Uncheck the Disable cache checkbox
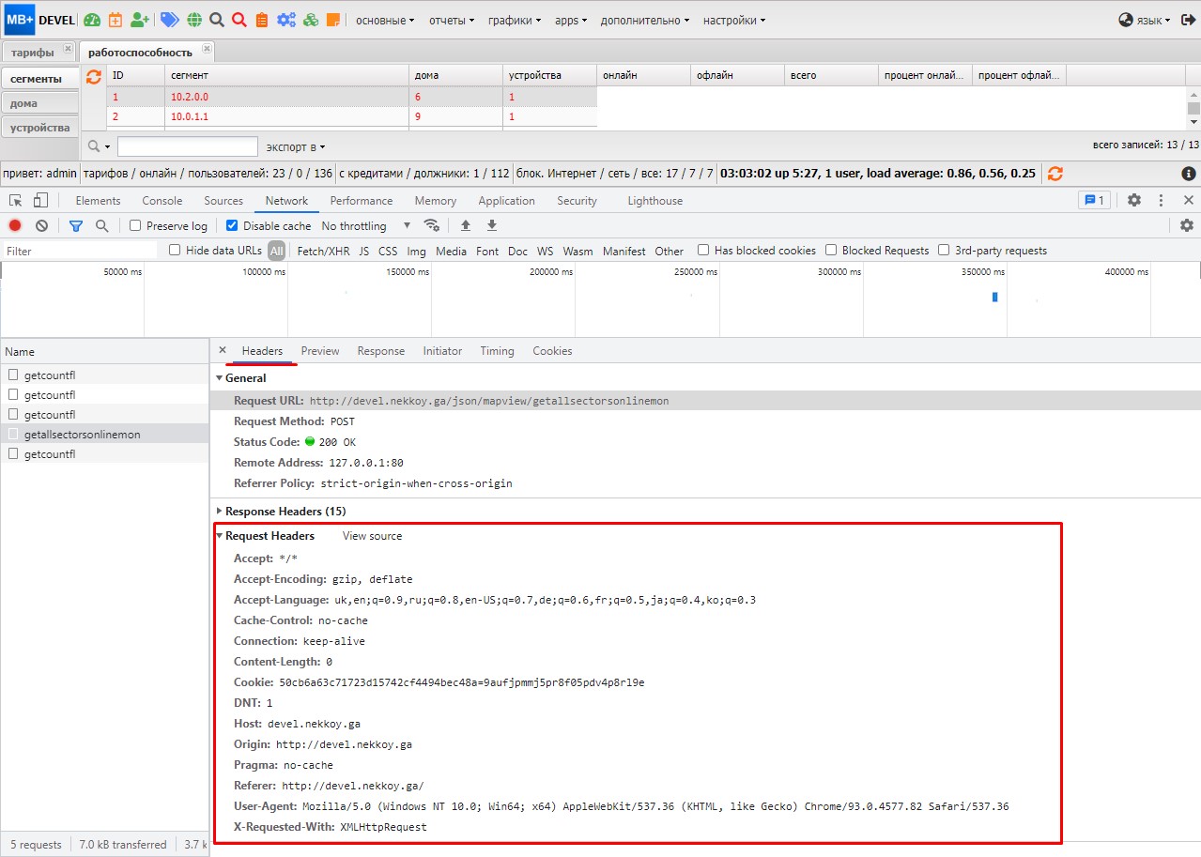Screen dimensions: 1201x857 pyautogui.click(x=230, y=225)
